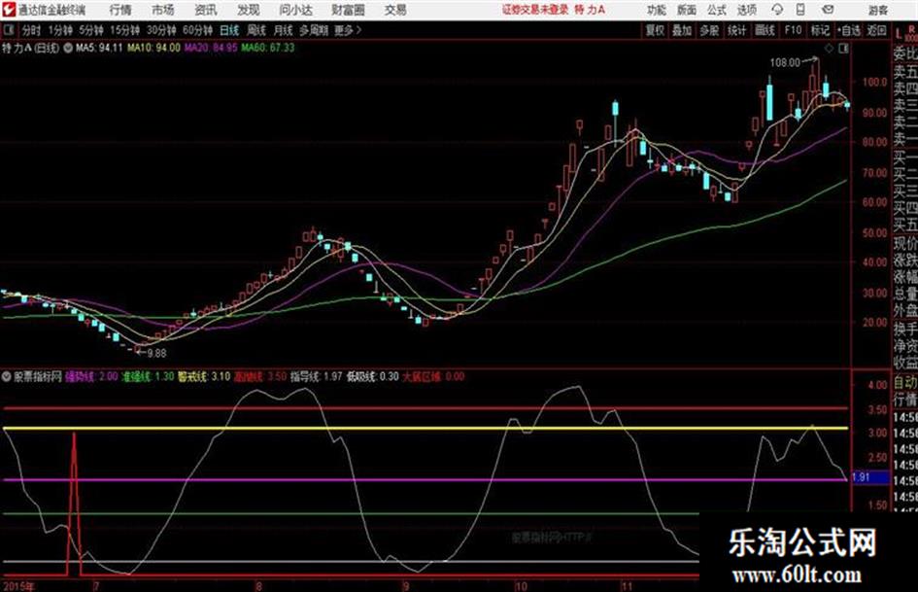The width and height of the screenshot is (918, 592).
Task: Click the 多股 multi-stock toolbar button
Action: [709, 30]
